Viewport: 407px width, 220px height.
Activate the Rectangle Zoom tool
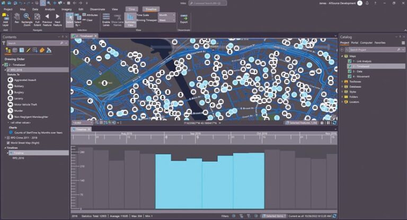tap(26, 20)
